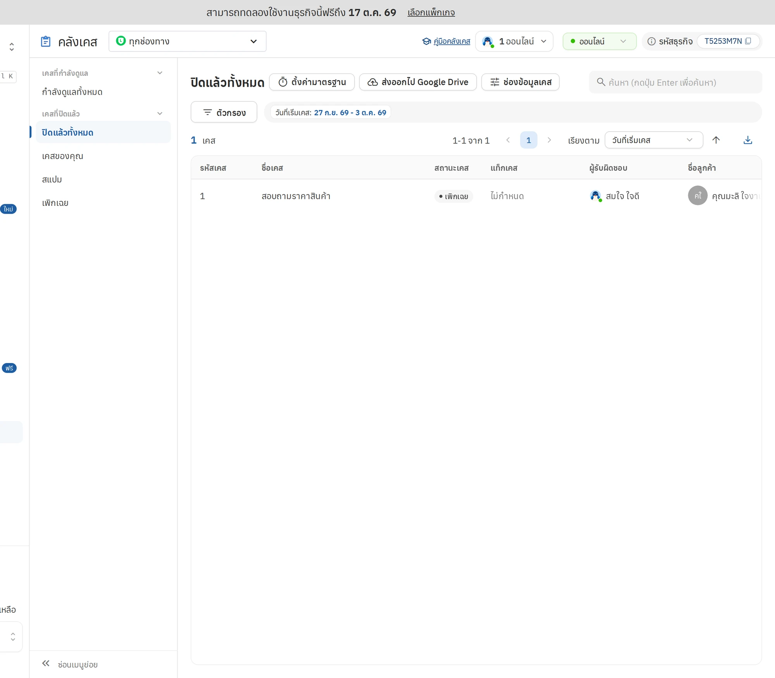Click up-down chevrons at bottom of left rail

pos(13,637)
